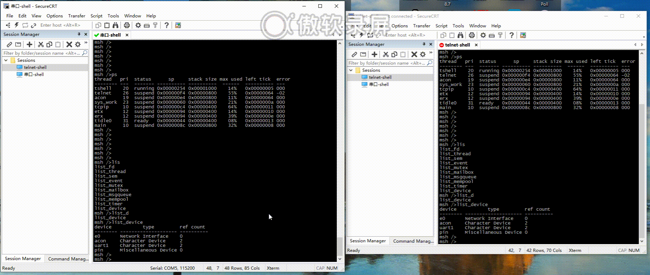Click delete X icon in 串口-shell Session Manager toolbar

(69, 44)
